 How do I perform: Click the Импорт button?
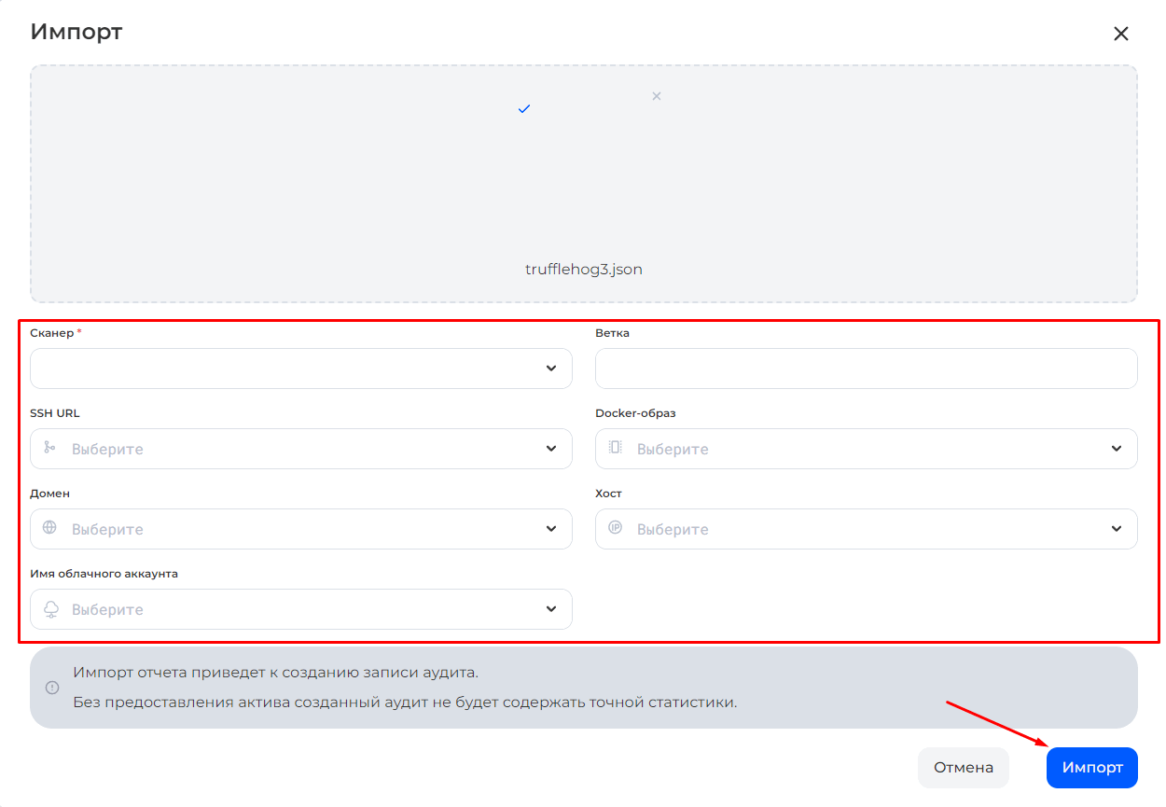click(x=1091, y=767)
